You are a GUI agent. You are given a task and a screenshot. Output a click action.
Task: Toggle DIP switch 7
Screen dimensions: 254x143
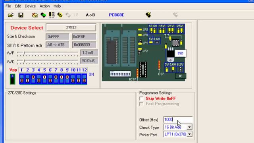(56, 79)
